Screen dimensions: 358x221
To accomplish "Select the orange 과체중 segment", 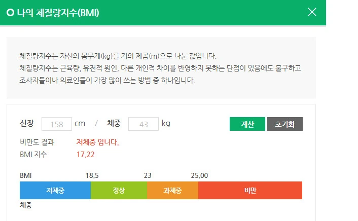I will [x=172, y=191].
